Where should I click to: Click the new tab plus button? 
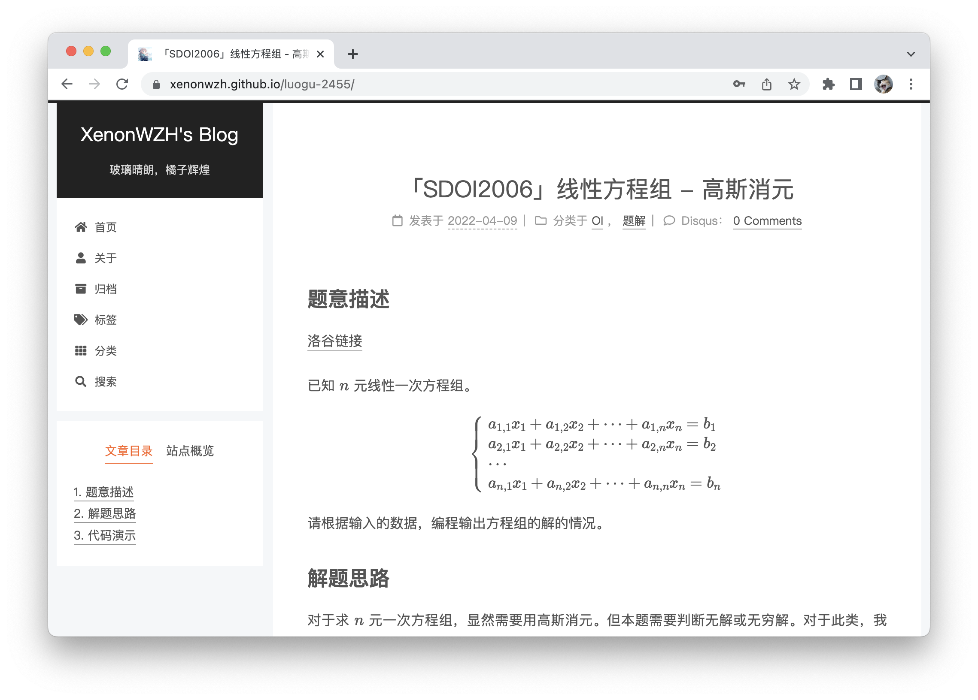click(x=353, y=54)
